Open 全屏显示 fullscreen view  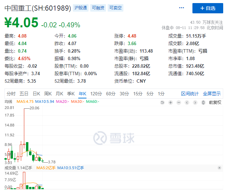click(x=212, y=94)
